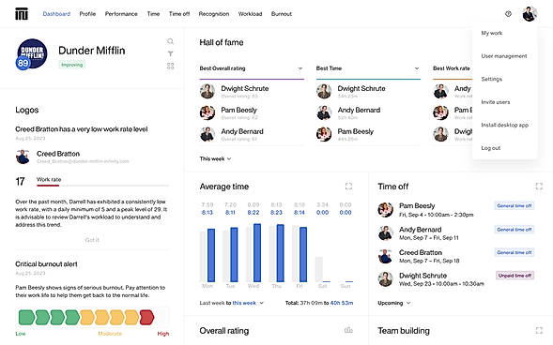Choose Invite users in the user menu

coord(496,102)
